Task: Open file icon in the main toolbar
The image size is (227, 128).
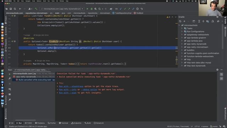Action: point(7,9)
